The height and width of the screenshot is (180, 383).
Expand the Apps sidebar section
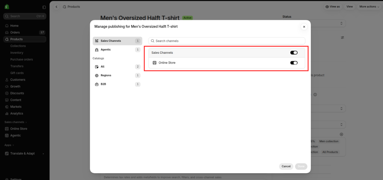coord(9,145)
